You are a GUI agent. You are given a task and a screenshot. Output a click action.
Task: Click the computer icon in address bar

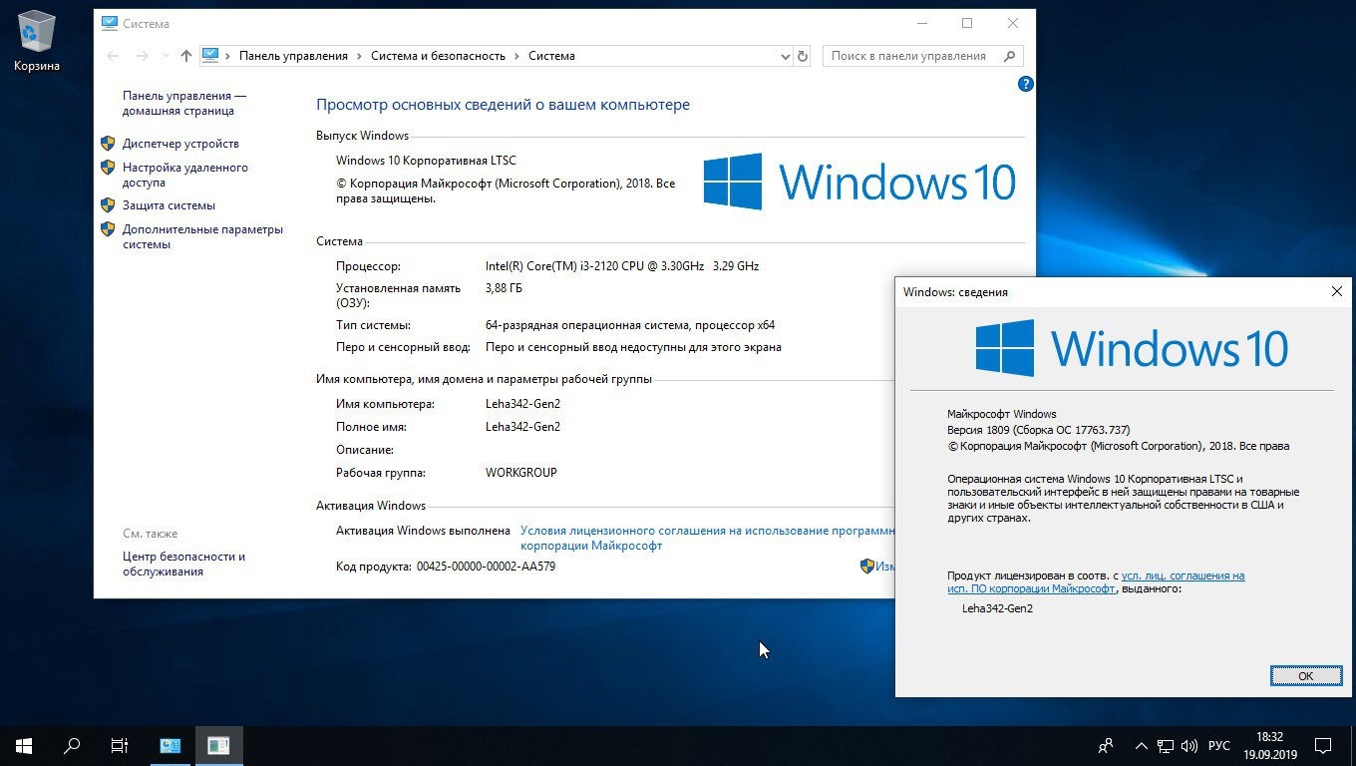(x=210, y=56)
